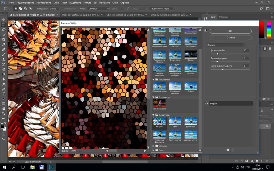Click the Размер ячейки slider handle

[217, 54]
